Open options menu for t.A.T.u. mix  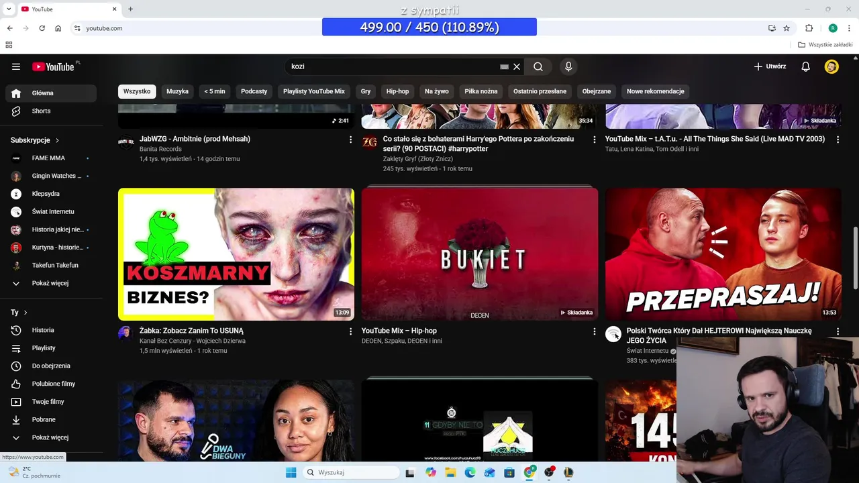[838, 140]
